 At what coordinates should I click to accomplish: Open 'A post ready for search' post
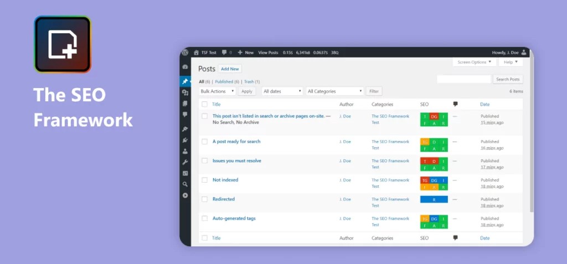pos(236,141)
